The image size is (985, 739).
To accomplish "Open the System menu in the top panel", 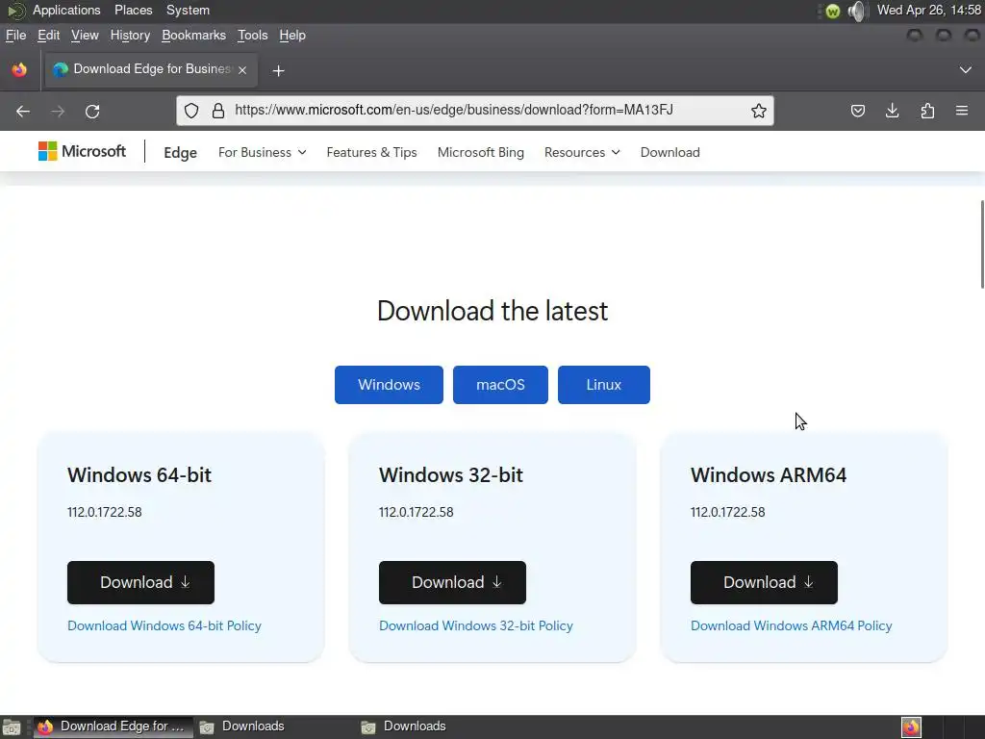I will point(188,10).
